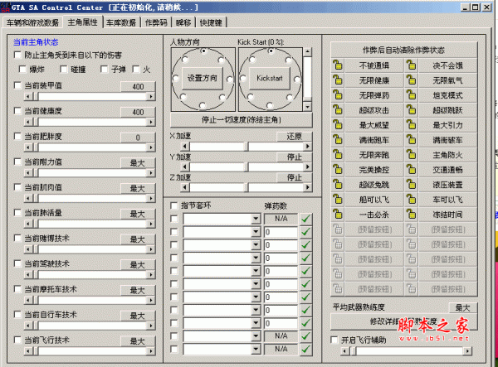Switch to 车辆和游戏数据 tab

32,22
